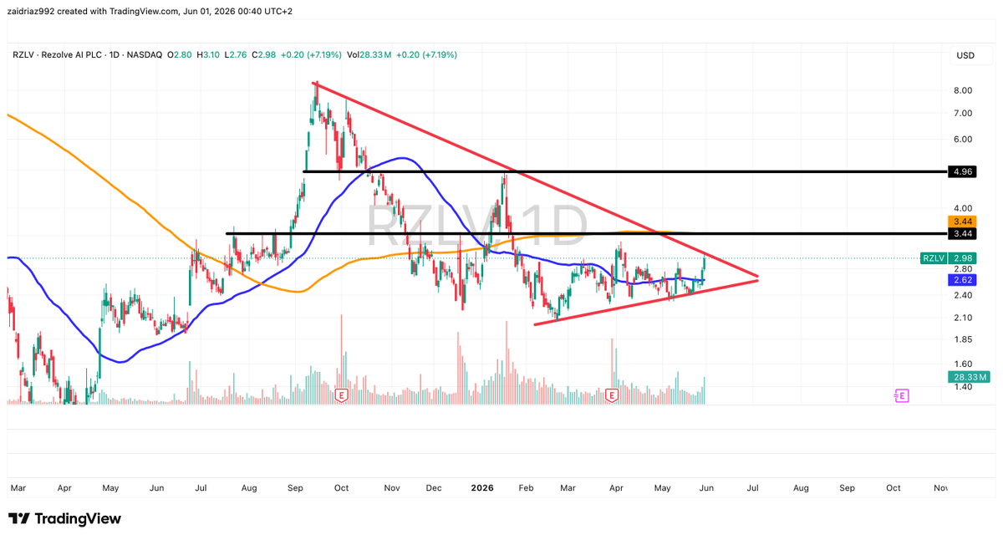The image size is (1003, 540).
Task: Click the 8.00 price axis tick
Action: (962, 90)
